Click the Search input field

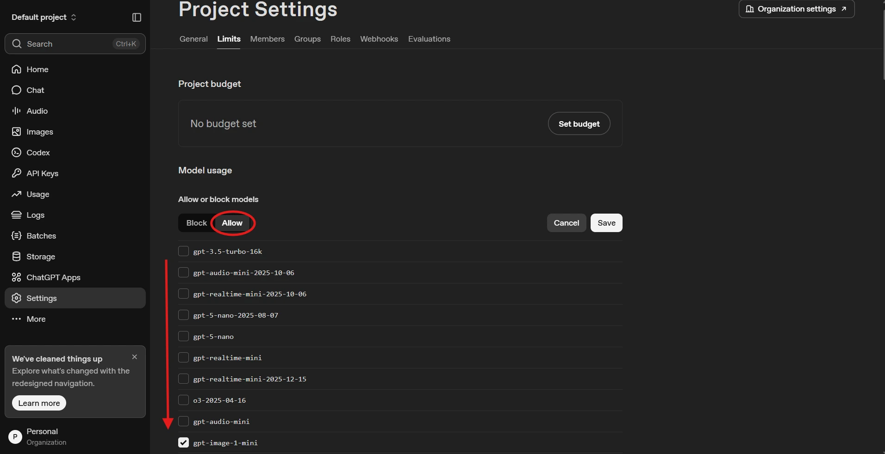75,44
